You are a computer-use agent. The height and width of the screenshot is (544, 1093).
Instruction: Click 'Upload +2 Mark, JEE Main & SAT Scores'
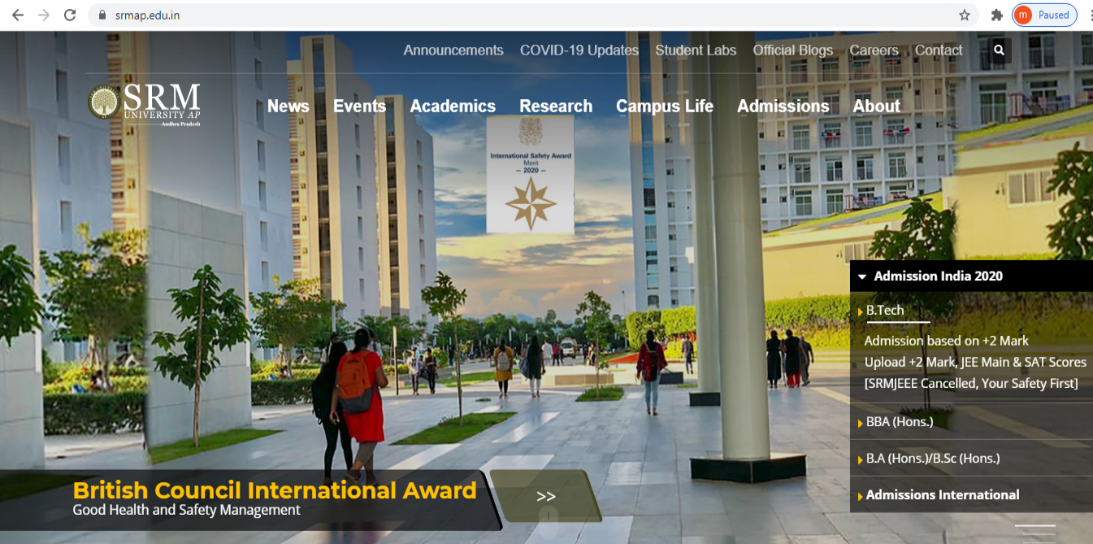click(975, 362)
